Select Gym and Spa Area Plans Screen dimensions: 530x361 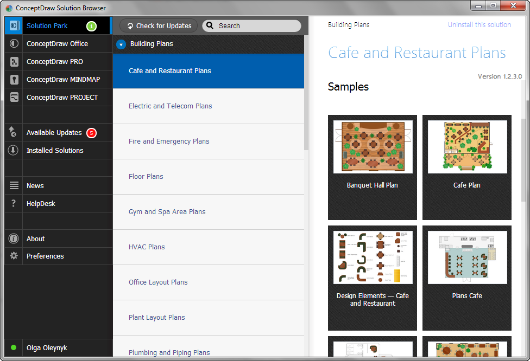coord(208,212)
